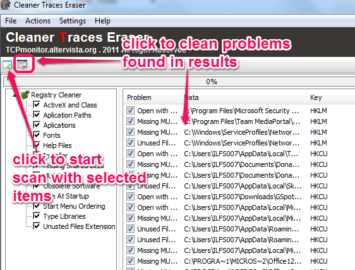355x270 pixels.
Task: Toggle Unusted Files Extension checkbox
Action: [37, 226]
